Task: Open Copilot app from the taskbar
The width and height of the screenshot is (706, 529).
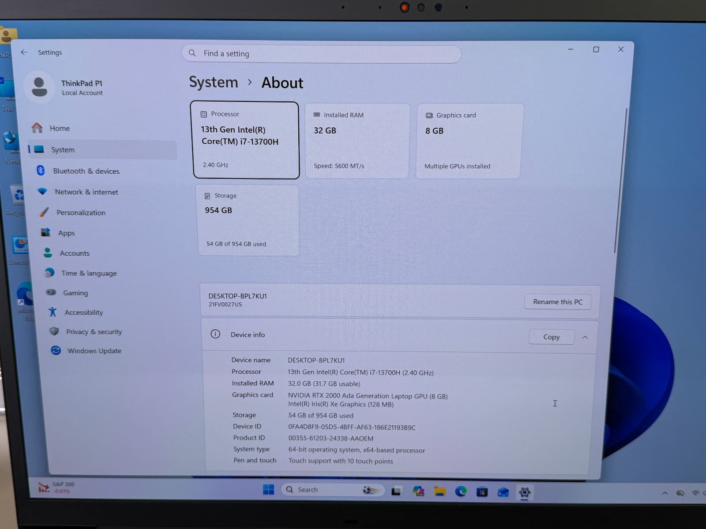Action: click(x=418, y=491)
